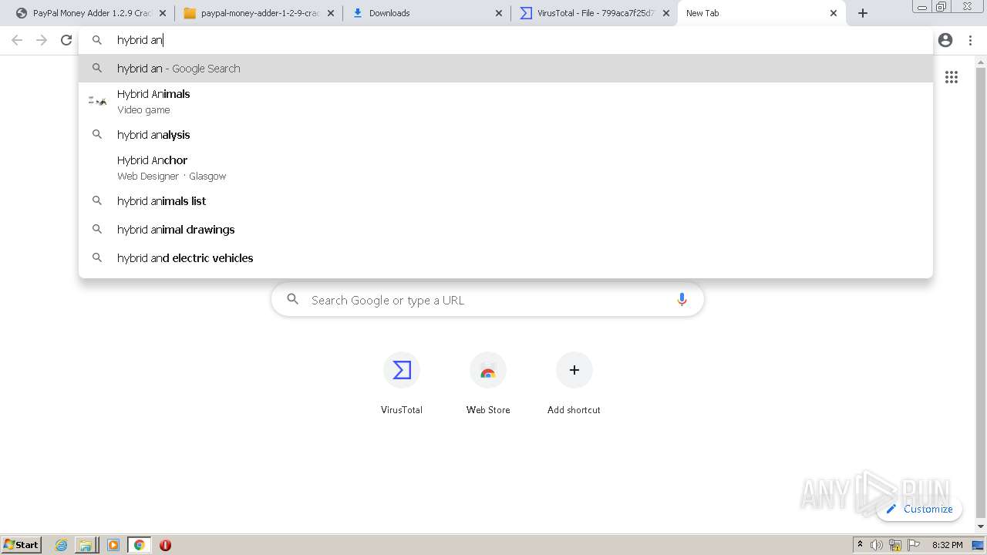Start voice search with the microphone icon
The image size is (987, 555).
(682, 300)
